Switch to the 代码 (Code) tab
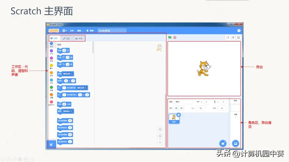 (x=54, y=38)
